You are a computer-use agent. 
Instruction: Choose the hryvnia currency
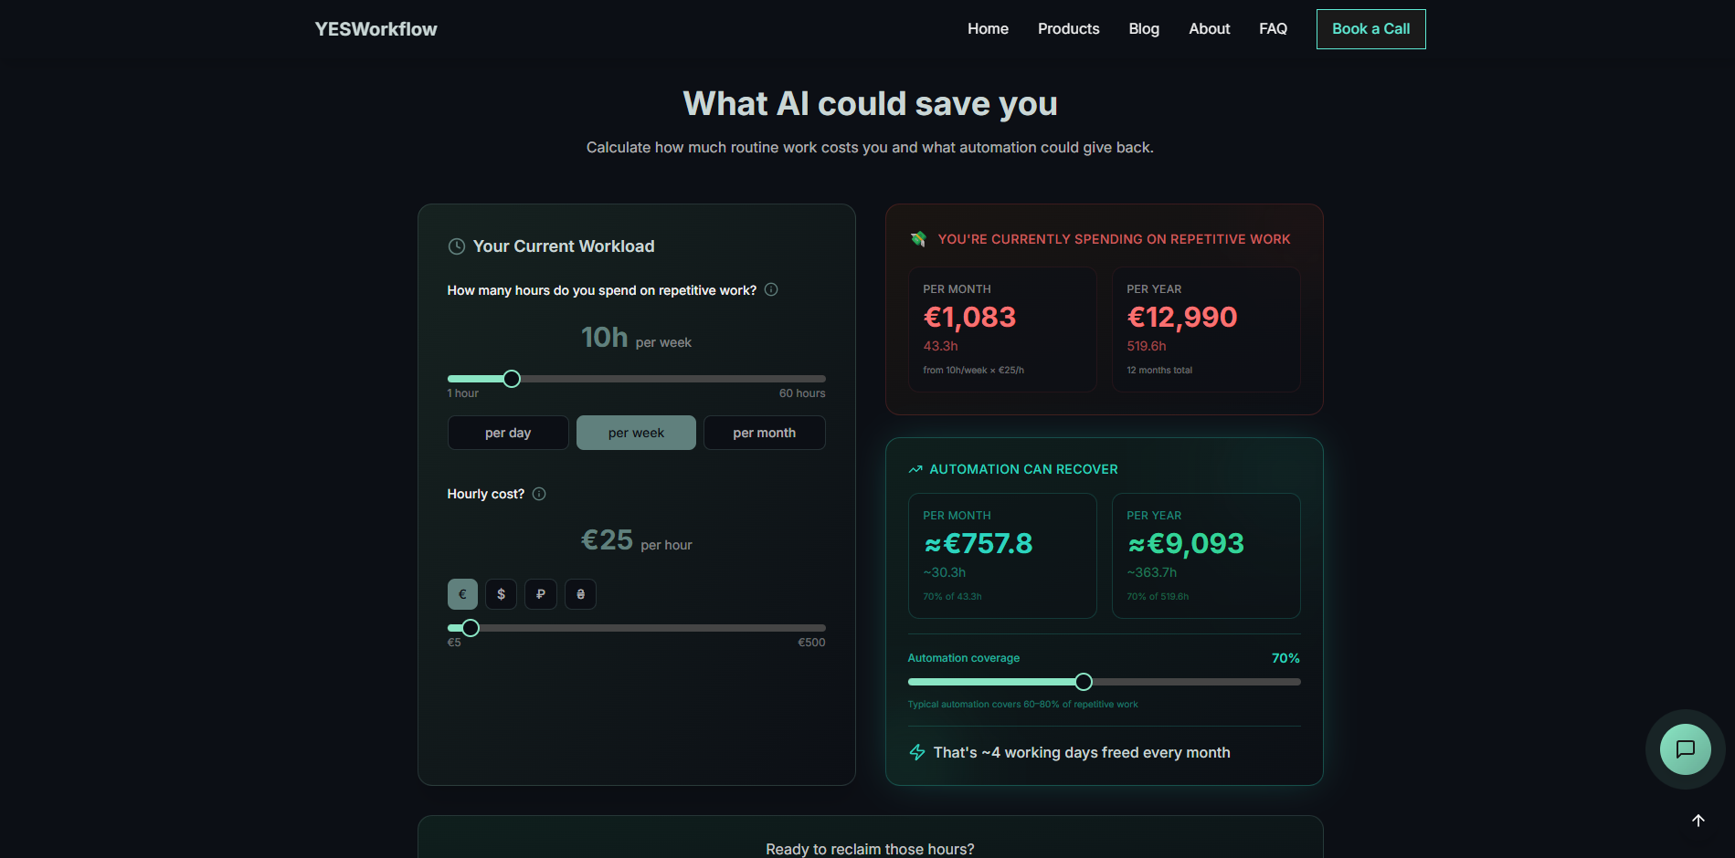pyautogui.click(x=580, y=594)
